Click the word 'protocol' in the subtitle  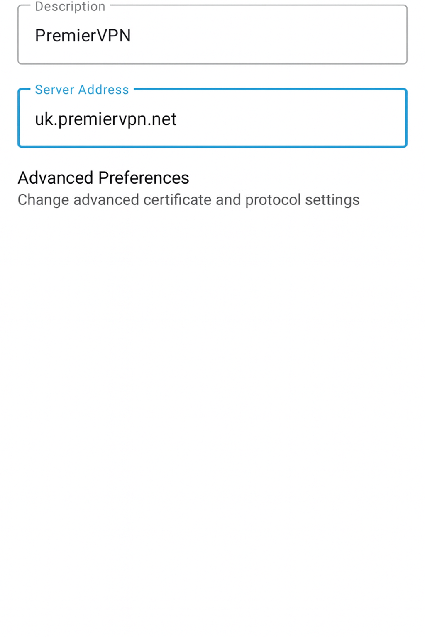point(273,200)
